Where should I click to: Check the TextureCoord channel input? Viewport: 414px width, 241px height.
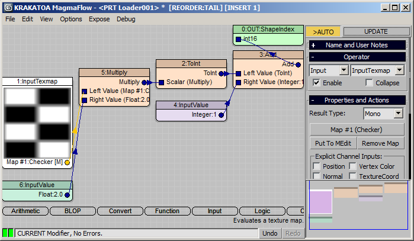point(352,176)
